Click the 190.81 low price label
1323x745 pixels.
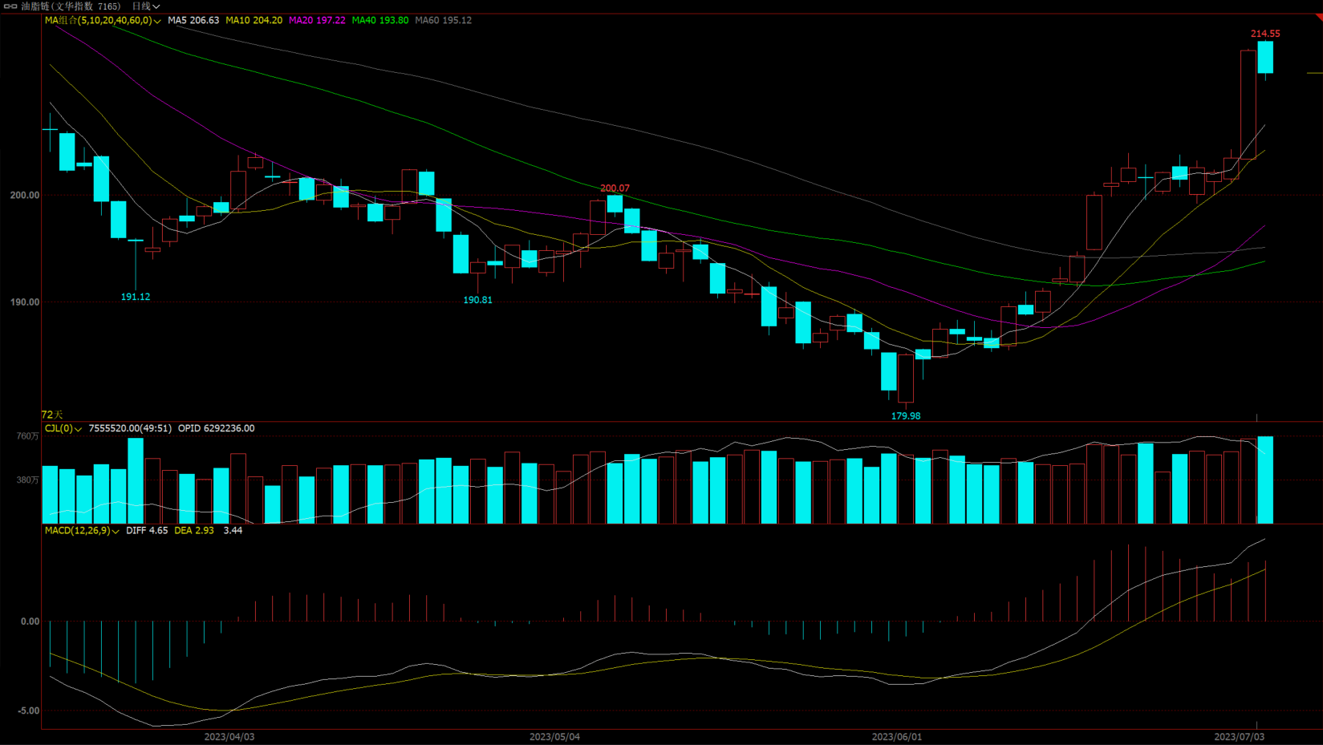(x=477, y=300)
